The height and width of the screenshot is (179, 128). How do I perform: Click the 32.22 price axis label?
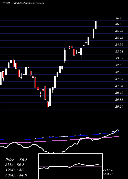[119, 72]
